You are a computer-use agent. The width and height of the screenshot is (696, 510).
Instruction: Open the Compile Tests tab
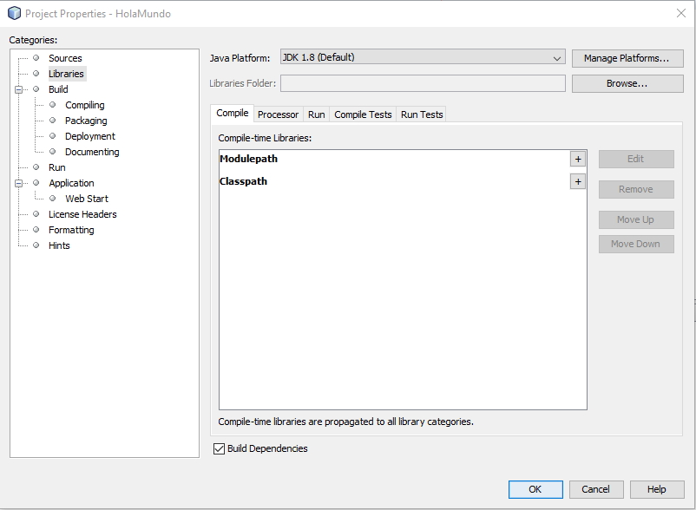(x=363, y=114)
